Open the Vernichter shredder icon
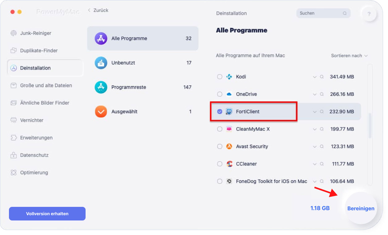This screenshot has width=388, height=235. coord(14,120)
